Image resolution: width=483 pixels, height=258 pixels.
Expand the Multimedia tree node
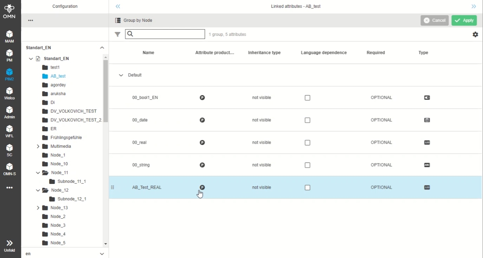click(38, 147)
